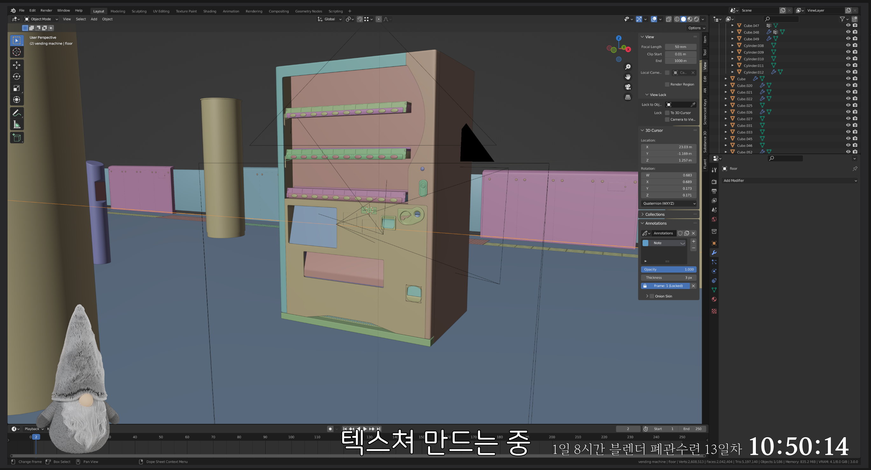Click the Add Cube tool
The image size is (871, 470).
pyautogui.click(x=17, y=138)
